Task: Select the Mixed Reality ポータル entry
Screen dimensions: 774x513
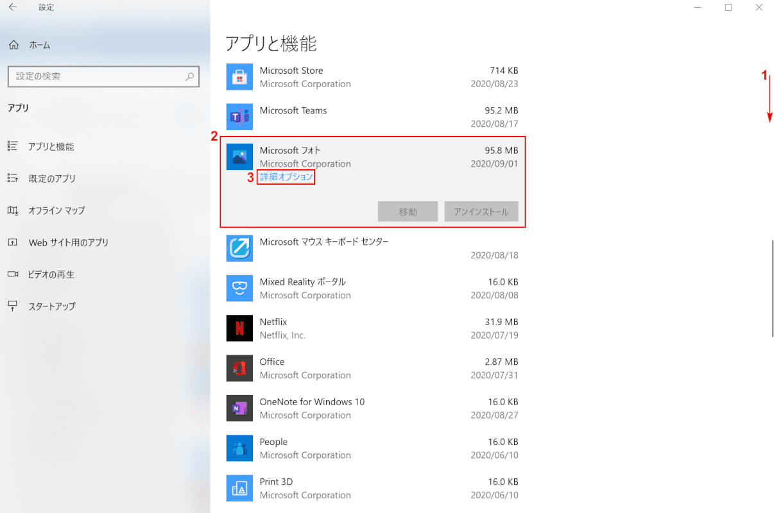Action: tap(373, 288)
